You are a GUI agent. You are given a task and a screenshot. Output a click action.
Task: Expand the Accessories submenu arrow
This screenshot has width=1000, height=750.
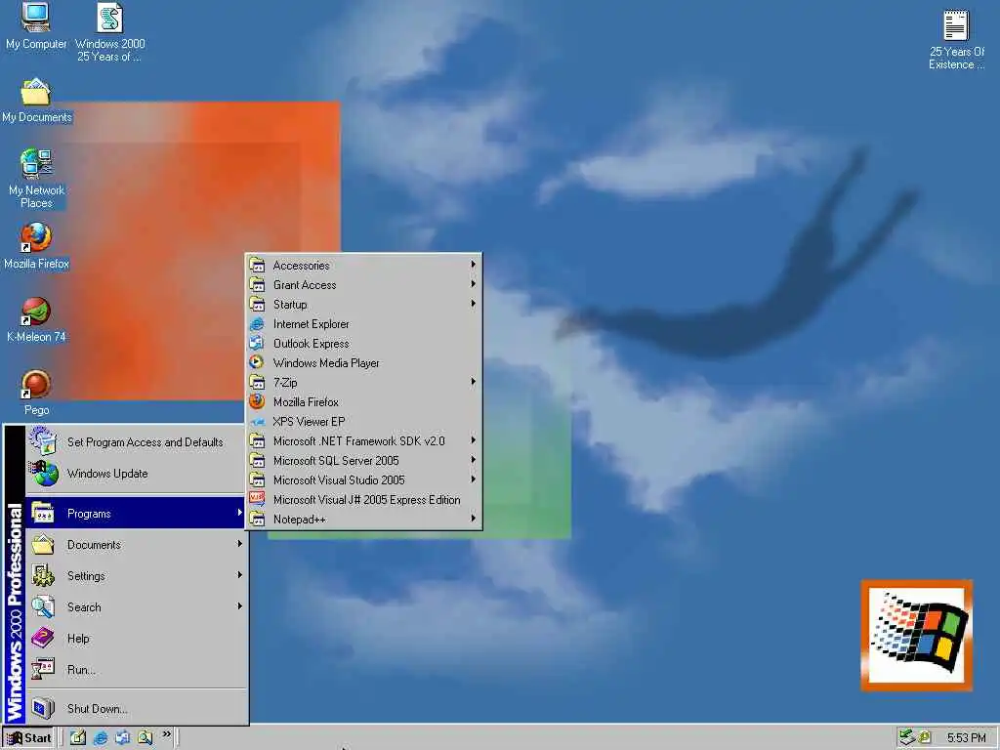click(473, 264)
